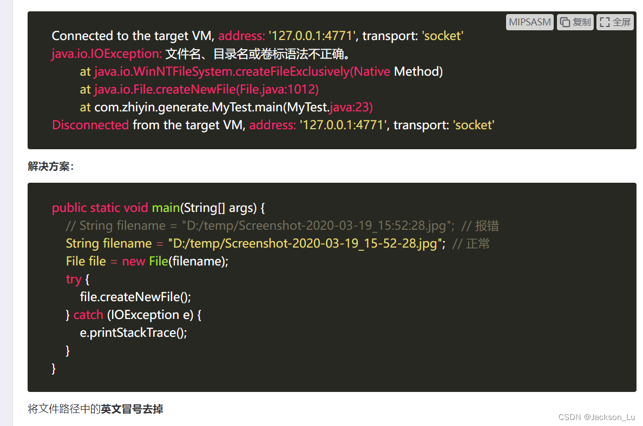Click the copy-pages glyph inside 复制 button

click(x=565, y=22)
